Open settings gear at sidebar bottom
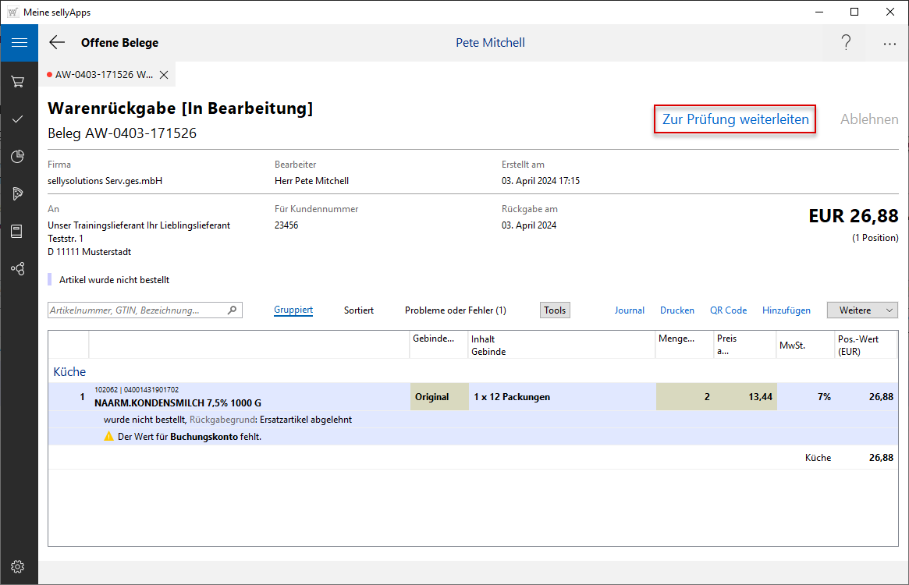 click(x=18, y=566)
